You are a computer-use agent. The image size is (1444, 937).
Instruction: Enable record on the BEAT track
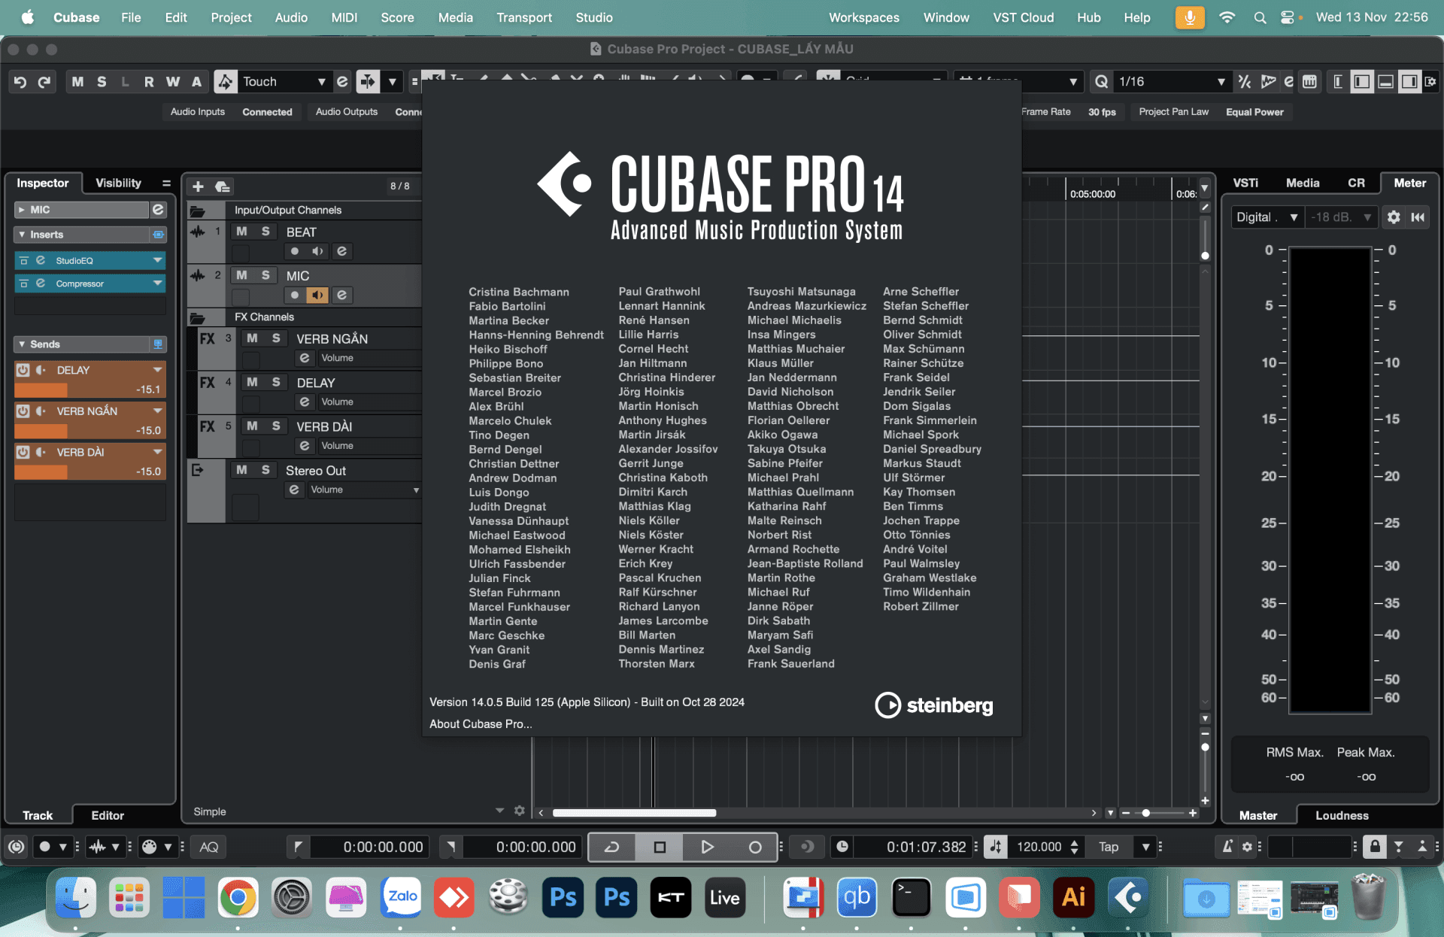coord(294,251)
